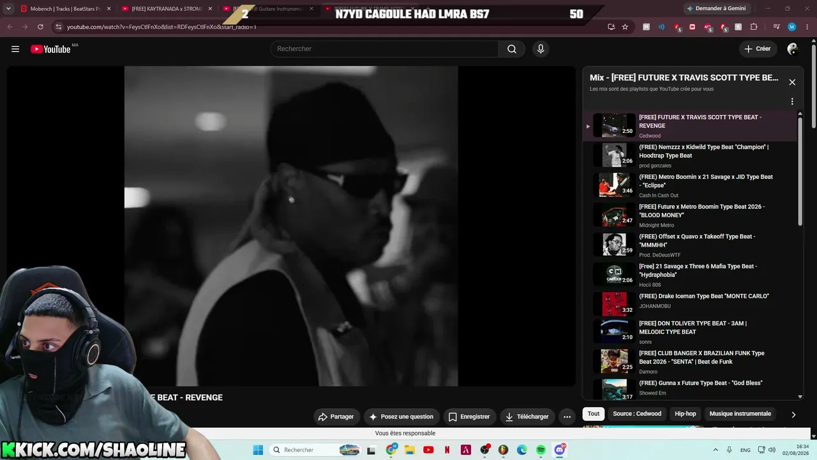Play the 21 Savage 'Hydraphobia' beat

tap(691, 275)
